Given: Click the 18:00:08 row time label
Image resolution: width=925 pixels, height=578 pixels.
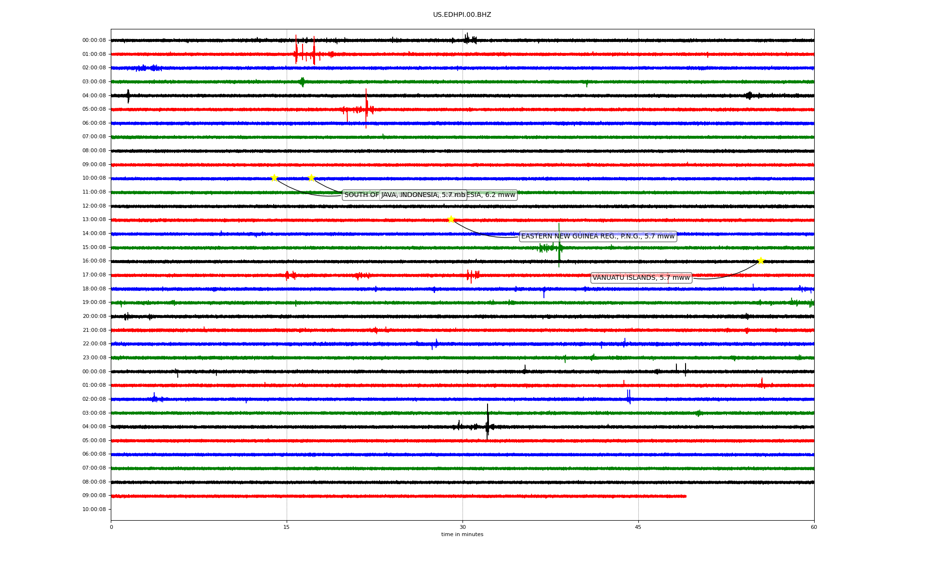Looking at the screenshot, I should [x=94, y=289].
